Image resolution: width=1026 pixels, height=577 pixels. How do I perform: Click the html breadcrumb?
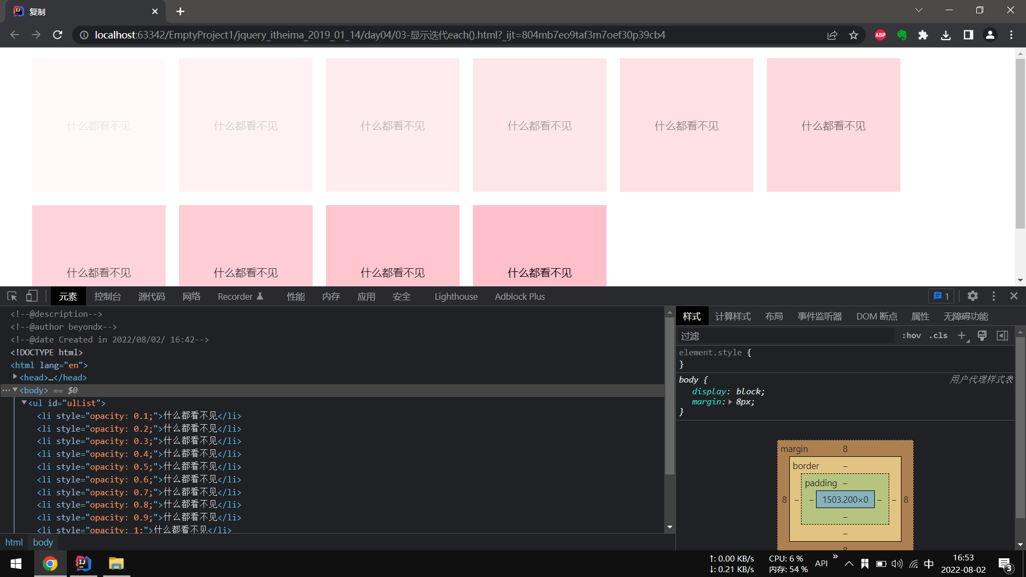(14, 542)
